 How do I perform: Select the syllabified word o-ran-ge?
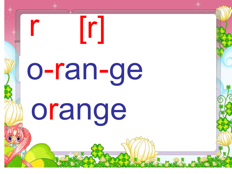point(85,74)
